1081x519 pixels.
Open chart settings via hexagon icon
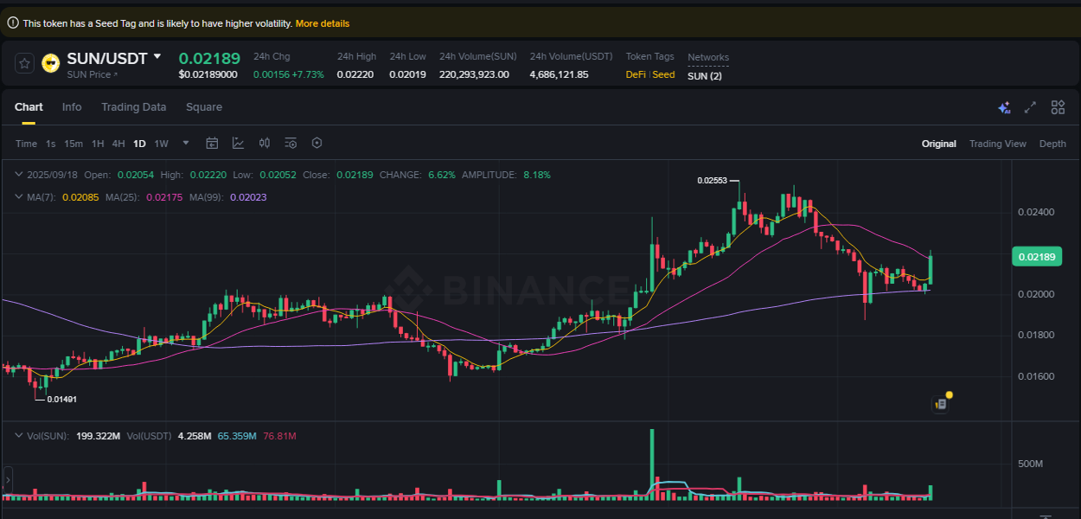point(317,143)
